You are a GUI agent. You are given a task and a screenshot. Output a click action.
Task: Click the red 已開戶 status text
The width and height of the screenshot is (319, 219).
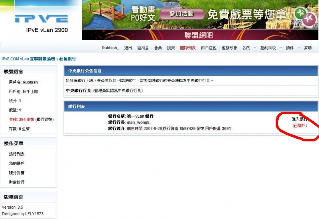pos(300,126)
